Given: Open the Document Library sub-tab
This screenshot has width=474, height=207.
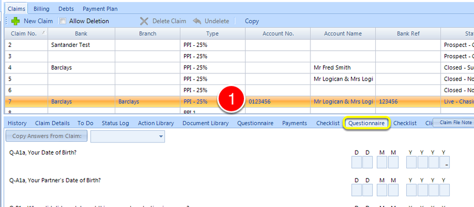Looking at the screenshot, I should 206,123.
